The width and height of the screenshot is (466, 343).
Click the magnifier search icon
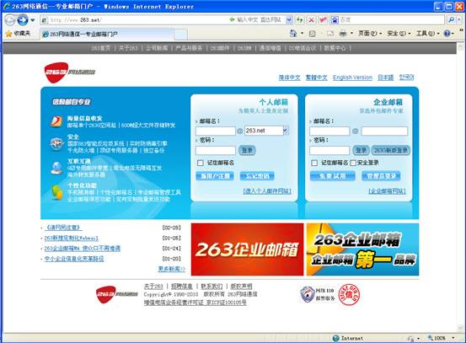point(451,20)
